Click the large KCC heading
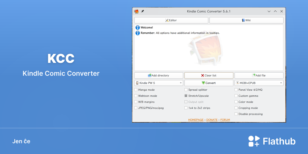The height and width of the screenshot is (154, 308). click(61, 59)
